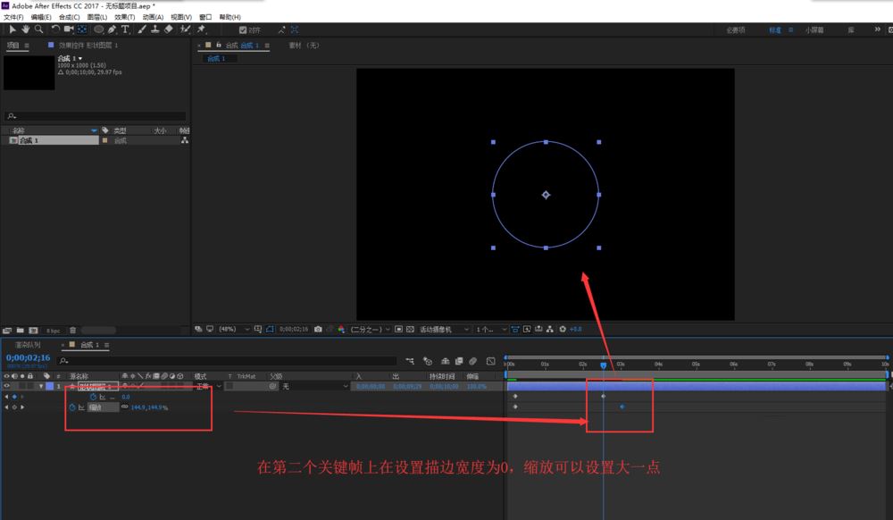This screenshot has width=893, height=520.
Task: Select the Roto Brush tool
Action: (x=185, y=29)
